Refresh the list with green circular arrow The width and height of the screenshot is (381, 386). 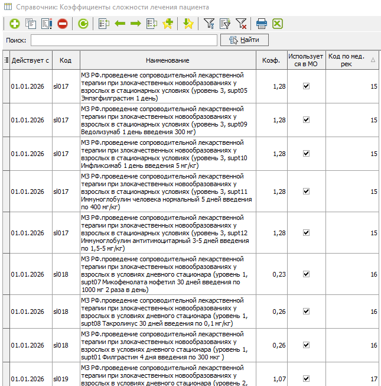83,24
